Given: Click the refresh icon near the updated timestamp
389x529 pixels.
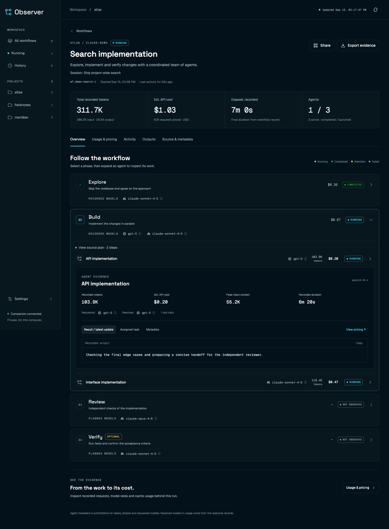Looking at the screenshot, I should click(x=375, y=10).
